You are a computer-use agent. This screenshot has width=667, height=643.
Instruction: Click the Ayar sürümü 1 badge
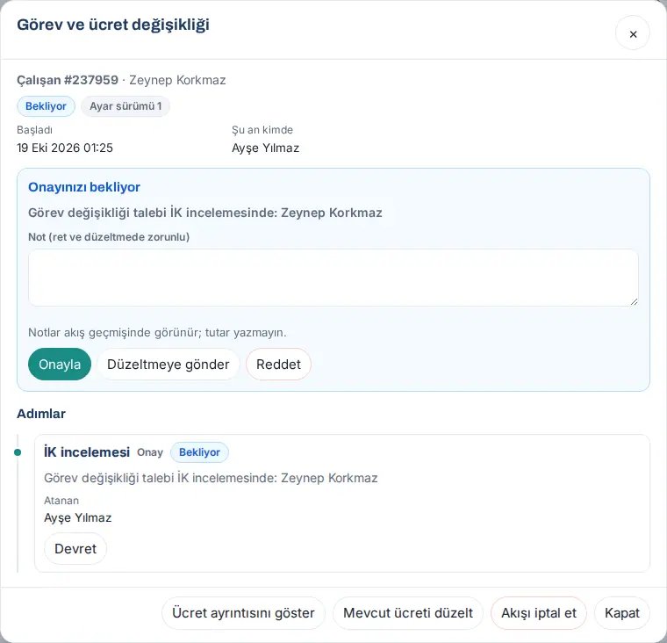[x=126, y=106]
